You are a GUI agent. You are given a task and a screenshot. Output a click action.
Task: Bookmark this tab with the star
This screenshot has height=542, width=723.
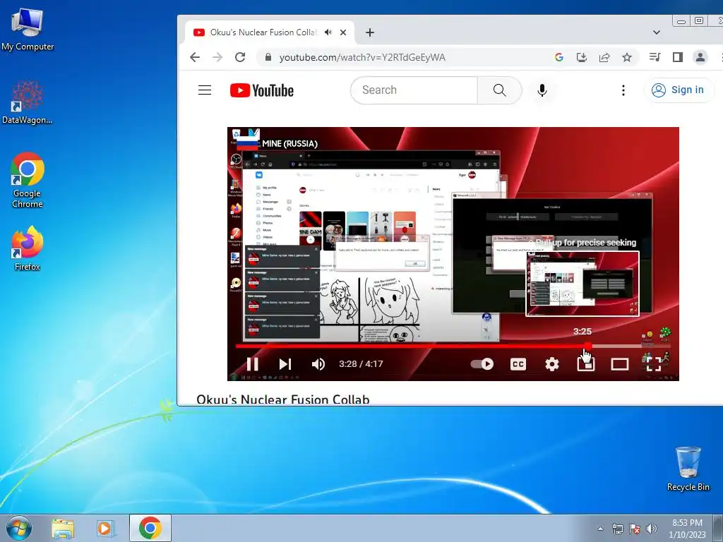pos(627,57)
